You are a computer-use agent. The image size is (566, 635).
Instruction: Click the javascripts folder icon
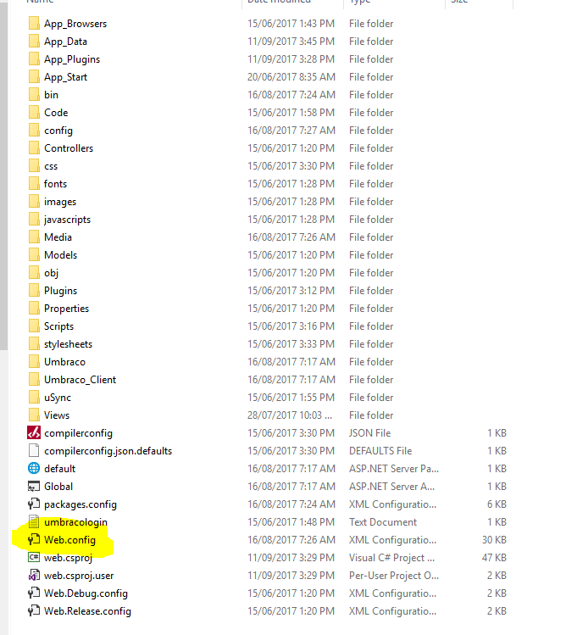click(x=34, y=220)
